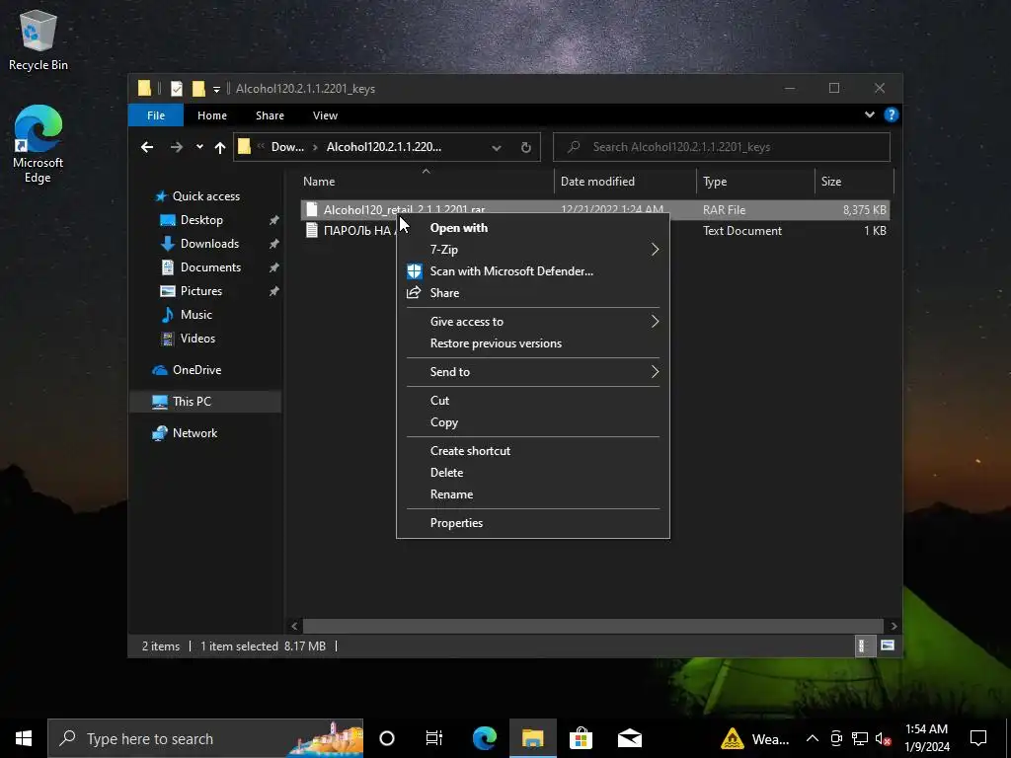
Task: Open the File ribbon tab
Action: pos(156,115)
